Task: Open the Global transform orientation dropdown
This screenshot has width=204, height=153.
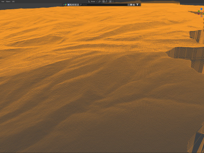Action: tap(93, 1)
